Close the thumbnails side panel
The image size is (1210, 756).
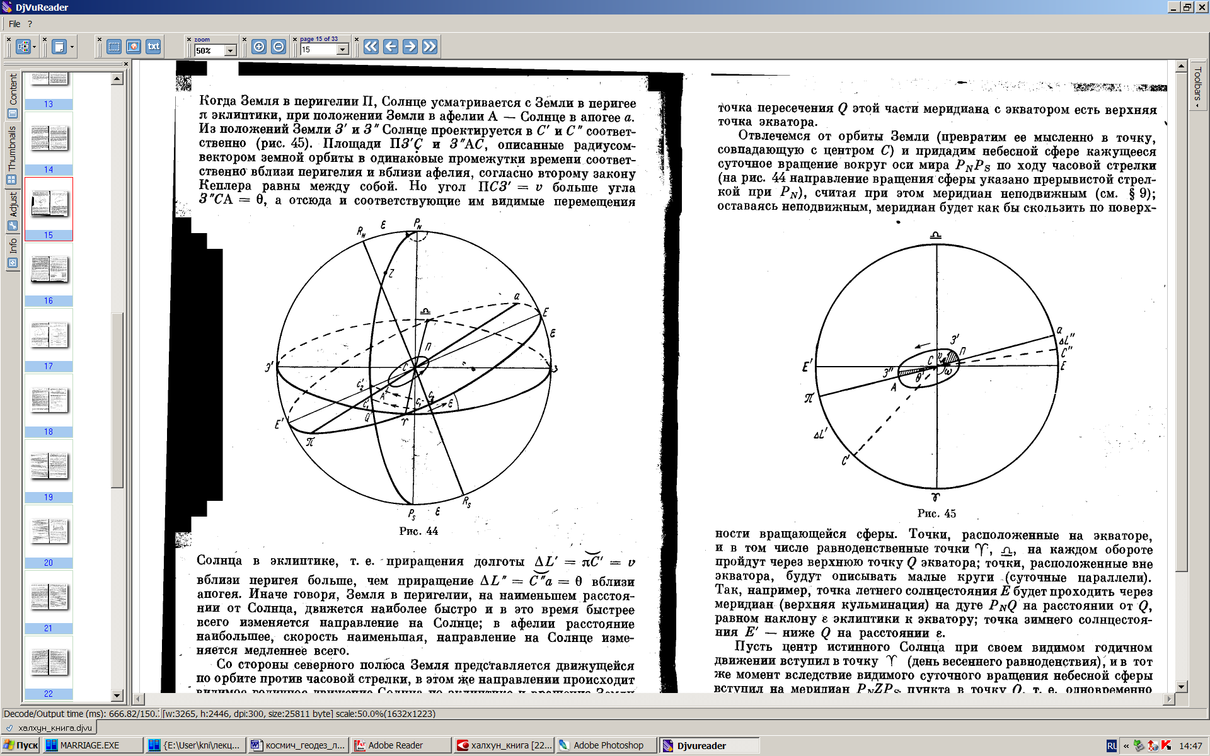125,64
